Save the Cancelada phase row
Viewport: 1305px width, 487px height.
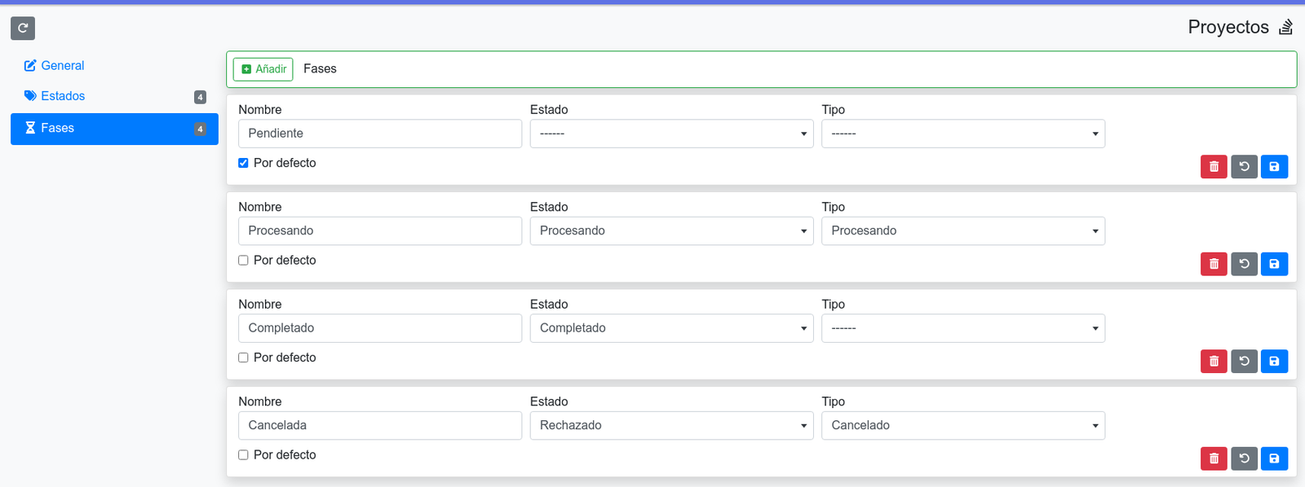tap(1274, 458)
